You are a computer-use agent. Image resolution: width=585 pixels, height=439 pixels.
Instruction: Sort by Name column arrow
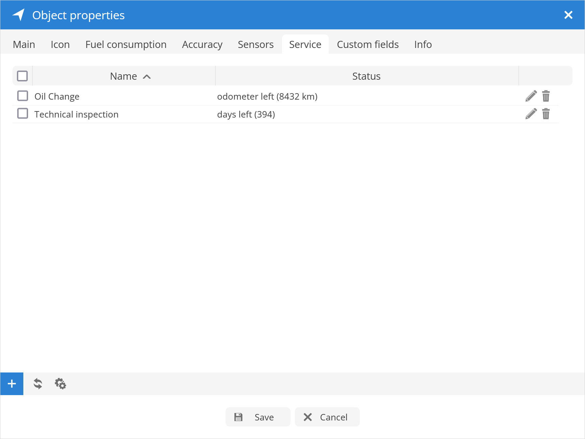tap(147, 77)
